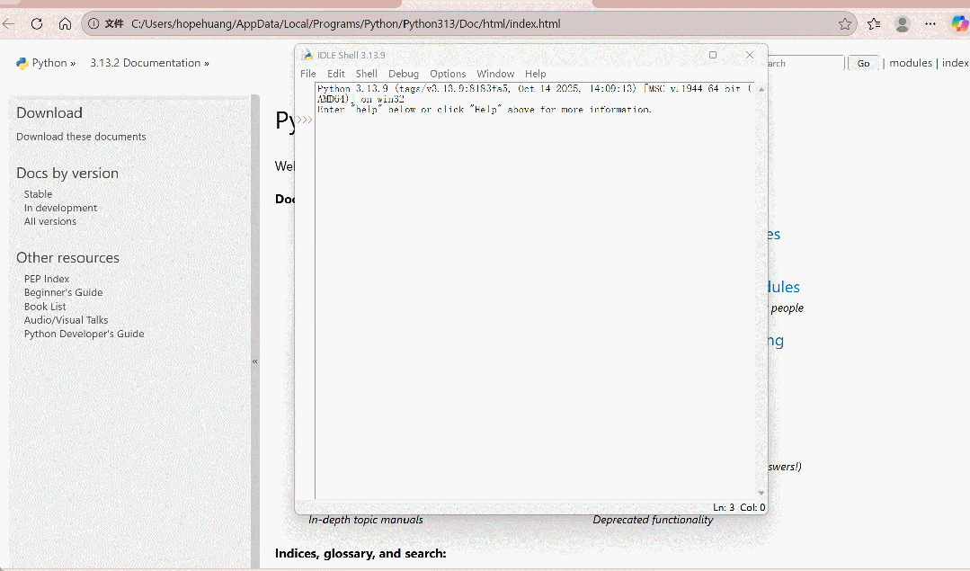Click the browser back arrow icon

point(8,24)
